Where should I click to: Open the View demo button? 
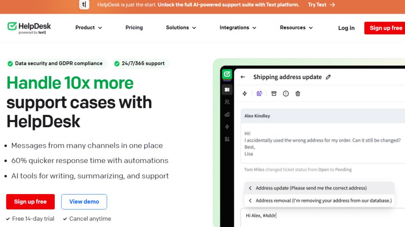(84, 202)
